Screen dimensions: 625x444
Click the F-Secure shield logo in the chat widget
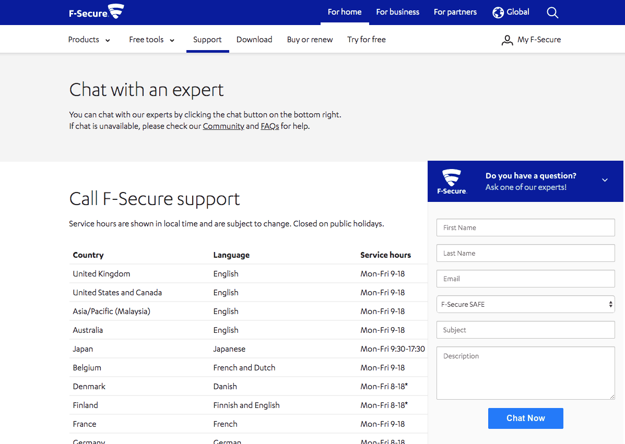451,181
